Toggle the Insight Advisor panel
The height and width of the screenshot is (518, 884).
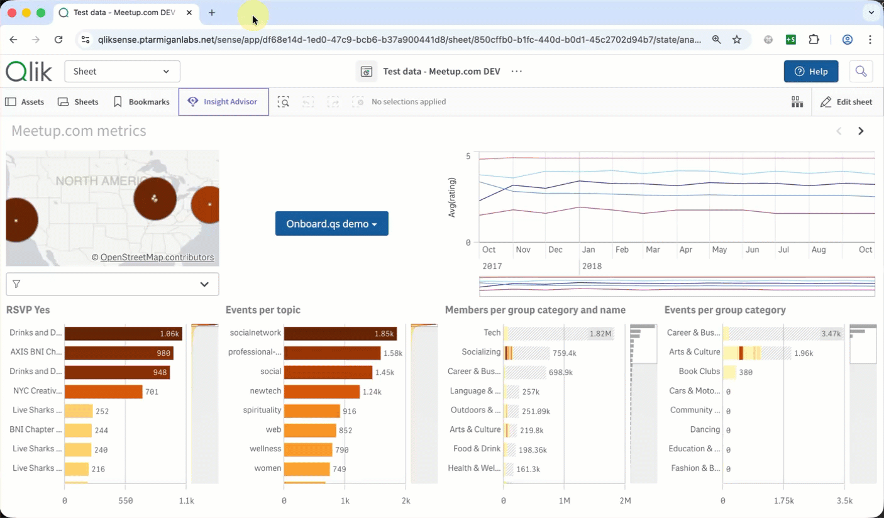(223, 102)
